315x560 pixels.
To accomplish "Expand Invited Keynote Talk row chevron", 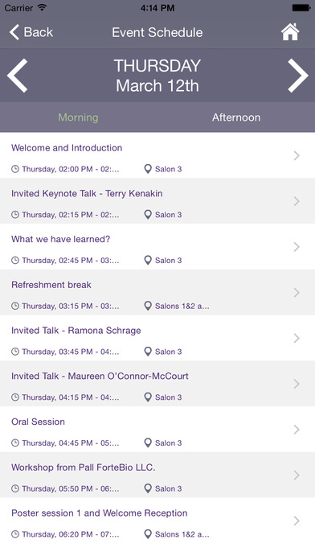I will point(297,201).
